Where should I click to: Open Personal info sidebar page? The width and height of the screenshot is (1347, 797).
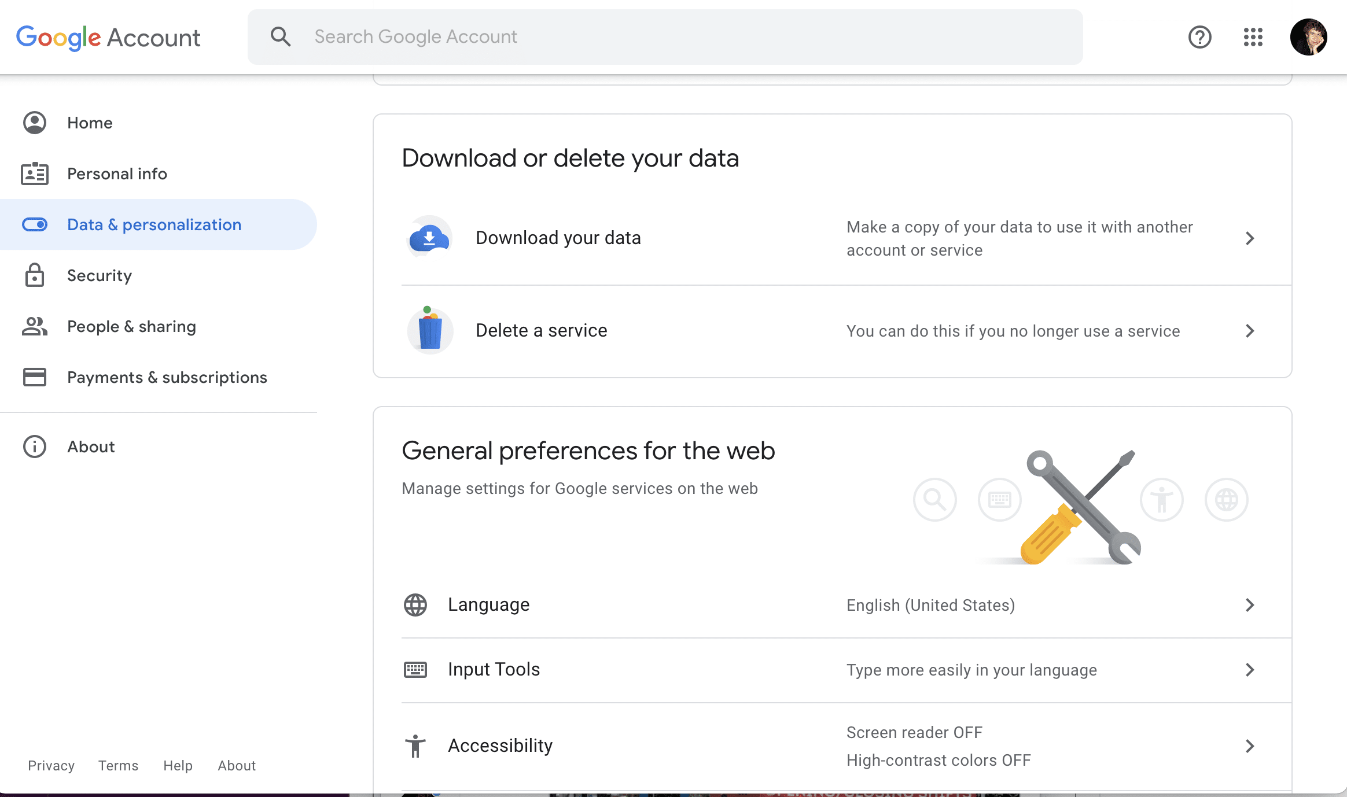[x=117, y=174]
